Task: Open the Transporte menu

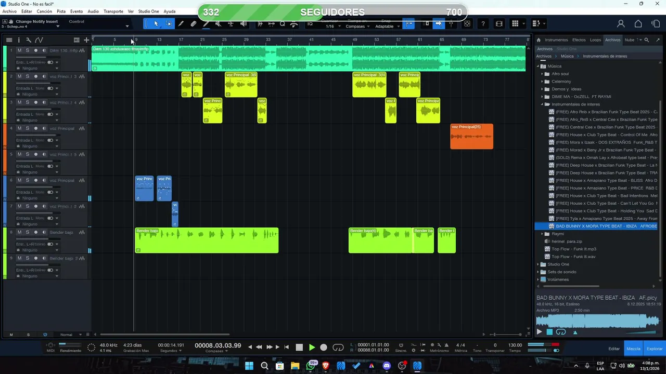Action: click(113, 11)
